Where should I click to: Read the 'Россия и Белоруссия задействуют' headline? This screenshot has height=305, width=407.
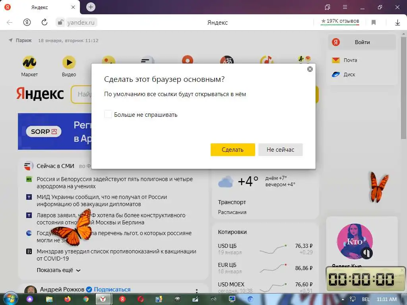click(115, 183)
